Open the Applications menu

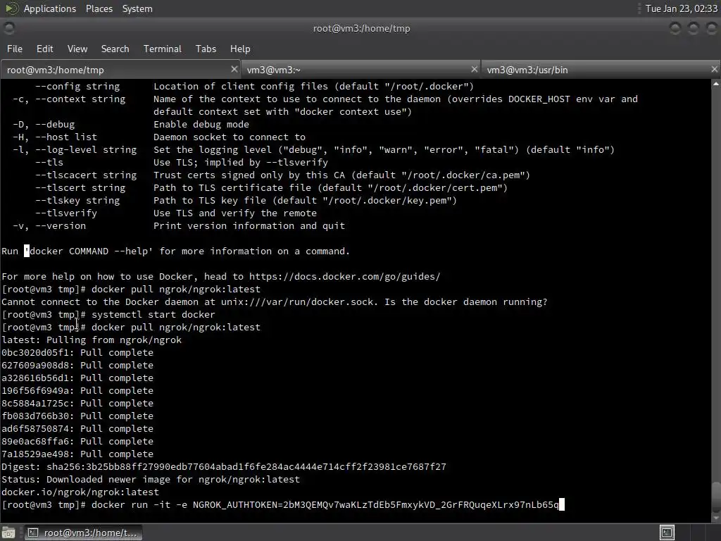50,8
